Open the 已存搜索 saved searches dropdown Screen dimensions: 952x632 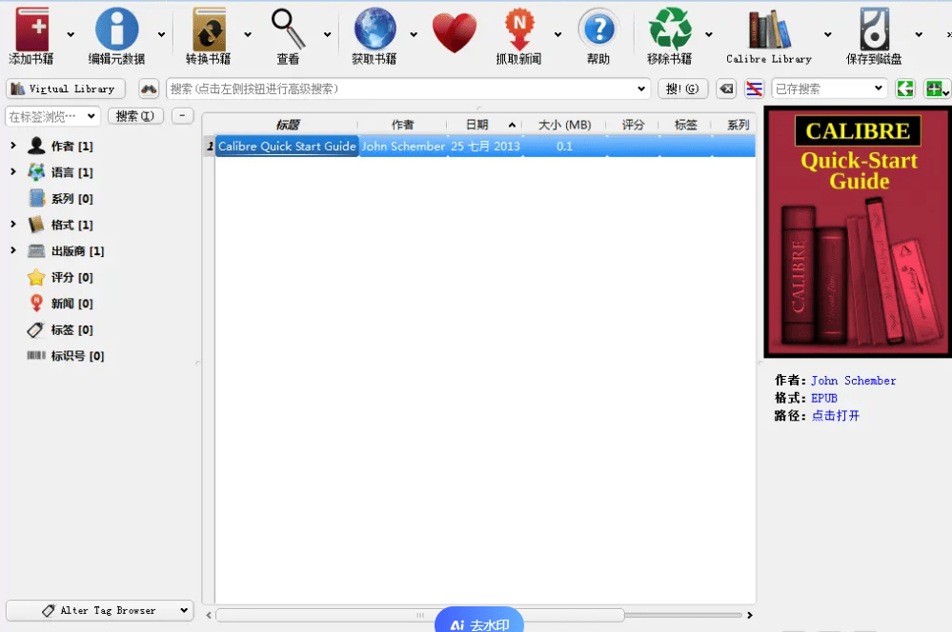coord(827,88)
